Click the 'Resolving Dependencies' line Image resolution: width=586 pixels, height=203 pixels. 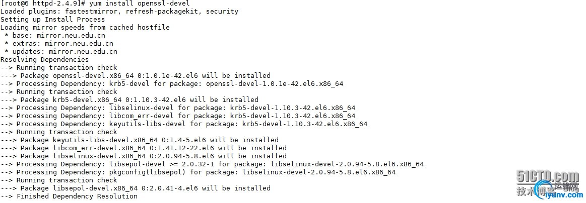pos(44,60)
